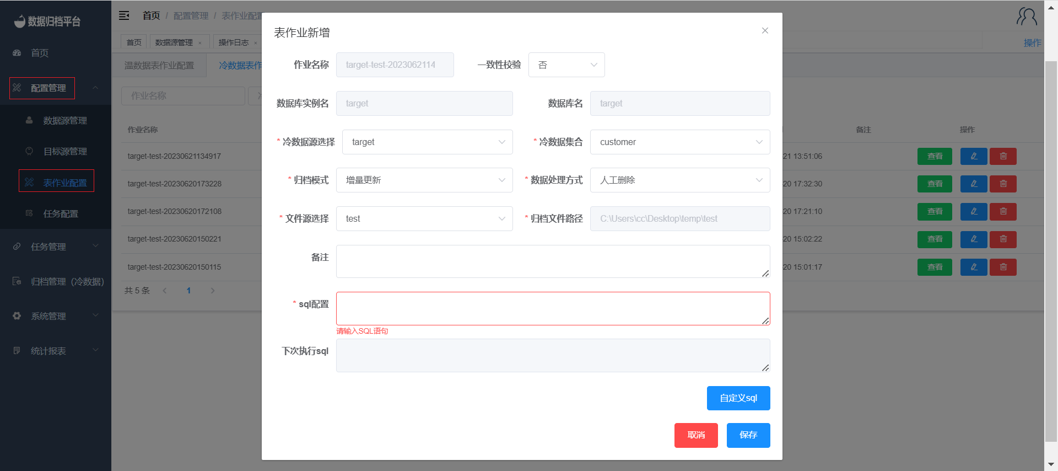Screen dimensions: 1058x471
Task: Click the 取消 button
Action: coord(696,435)
